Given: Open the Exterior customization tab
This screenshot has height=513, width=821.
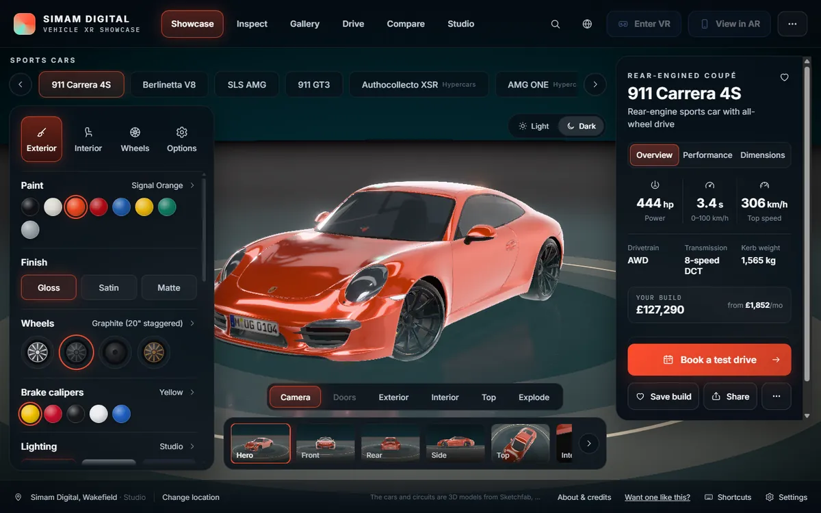Looking at the screenshot, I should (x=42, y=139).
